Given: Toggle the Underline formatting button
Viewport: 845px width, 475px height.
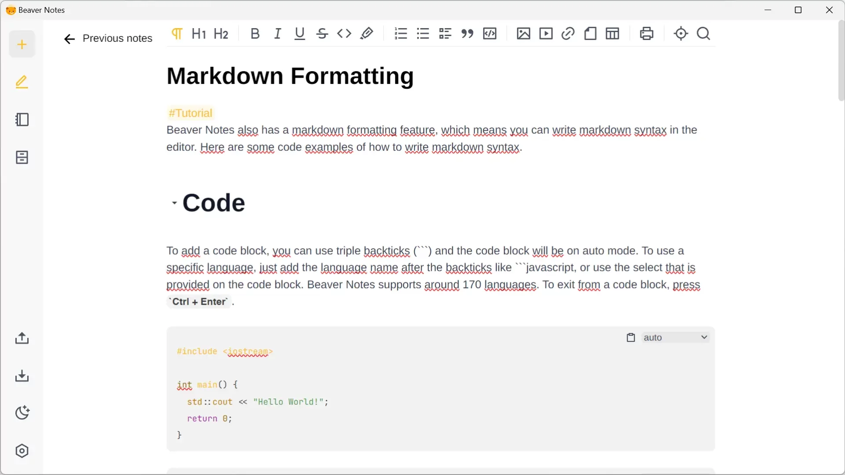Looking at the screenshot, I should 299,33.
